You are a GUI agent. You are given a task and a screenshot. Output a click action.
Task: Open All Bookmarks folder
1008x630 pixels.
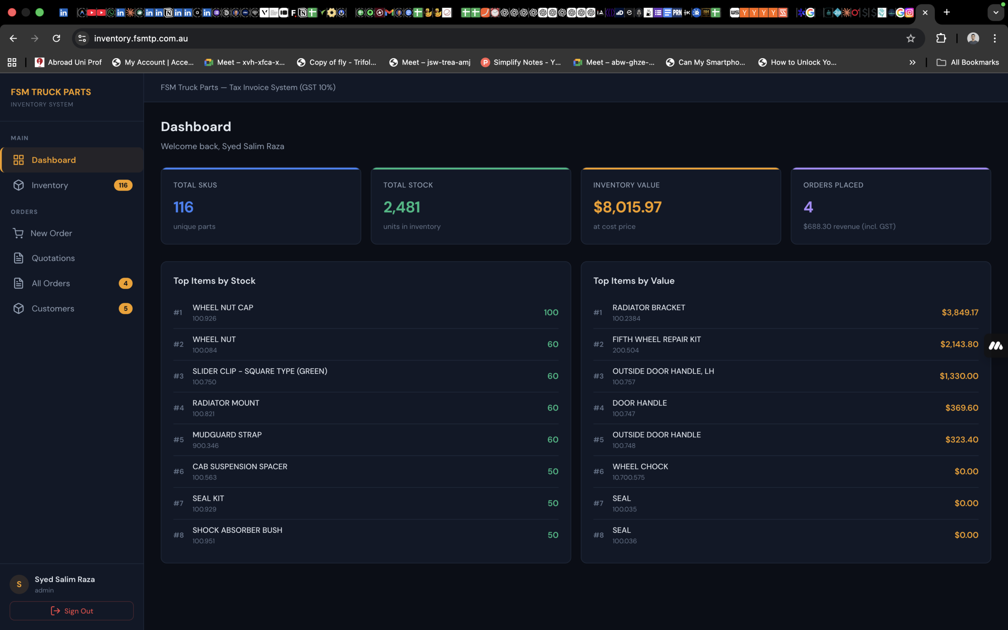click(967, 62)
